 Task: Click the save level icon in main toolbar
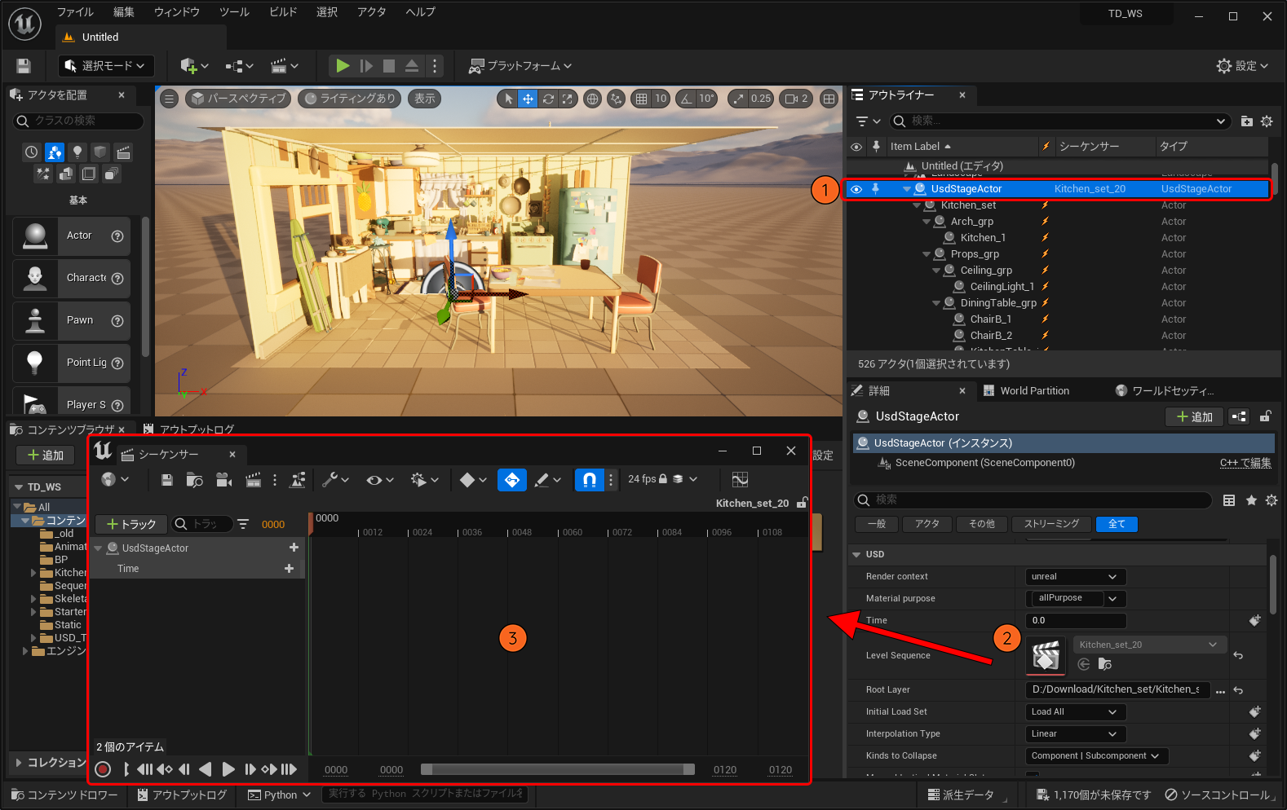click(x=24, y=66)
